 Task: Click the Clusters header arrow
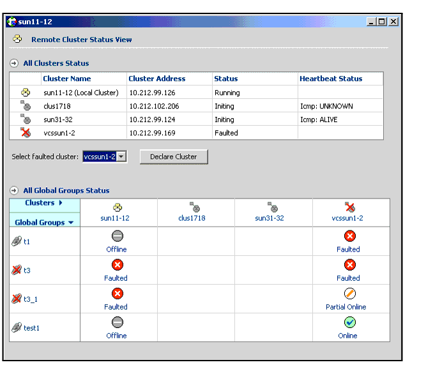point(61,203)
